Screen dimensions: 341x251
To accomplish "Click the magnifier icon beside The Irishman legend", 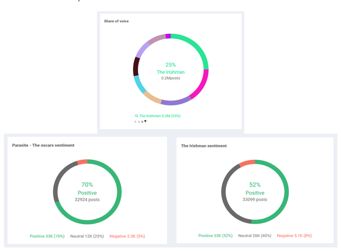I will tap(136, 116).
